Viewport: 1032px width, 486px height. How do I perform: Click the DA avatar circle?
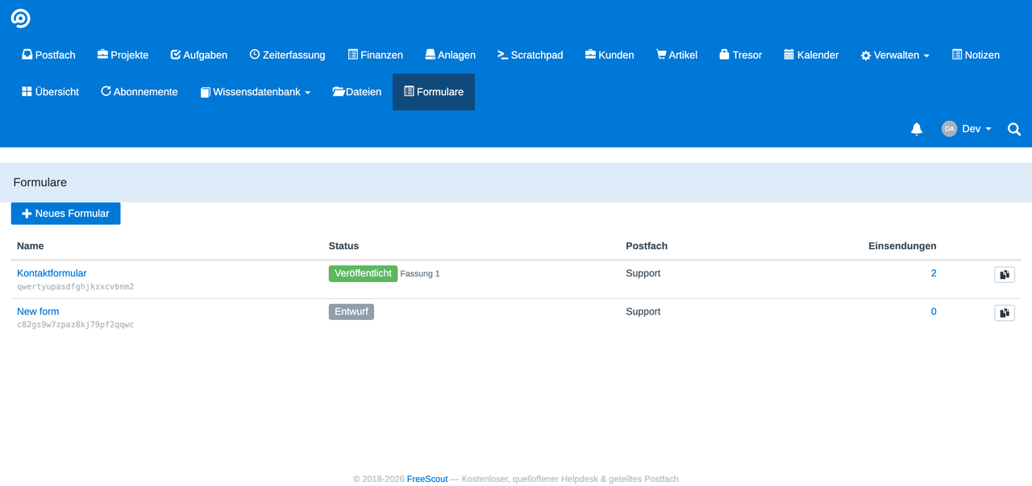click(949, 129)
